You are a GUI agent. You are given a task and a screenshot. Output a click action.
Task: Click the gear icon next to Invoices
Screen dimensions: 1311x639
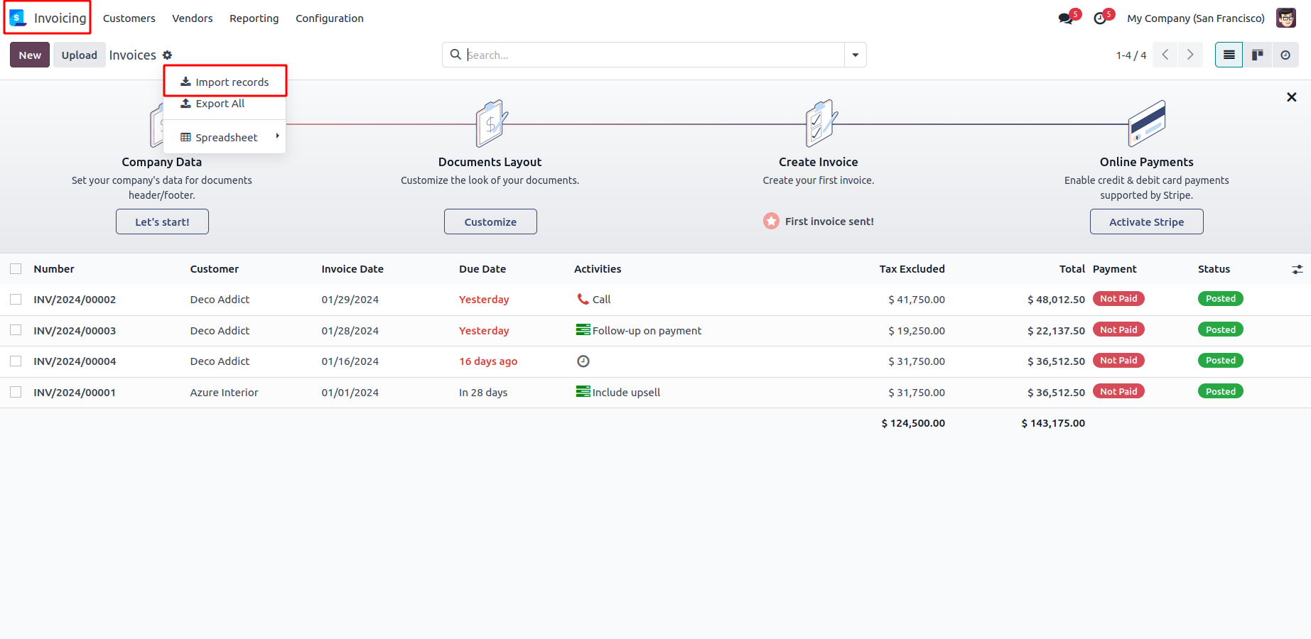tap(168, 55)
